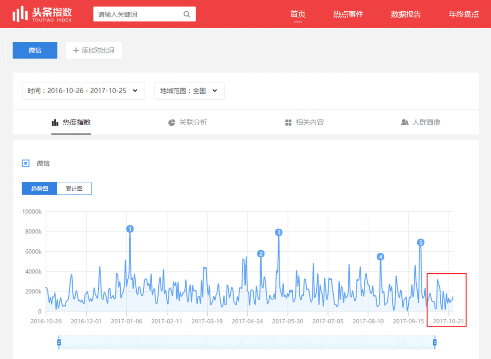Click event marker 2 on chart
This screenshot has width=491, height=359.
pos(261,254)
